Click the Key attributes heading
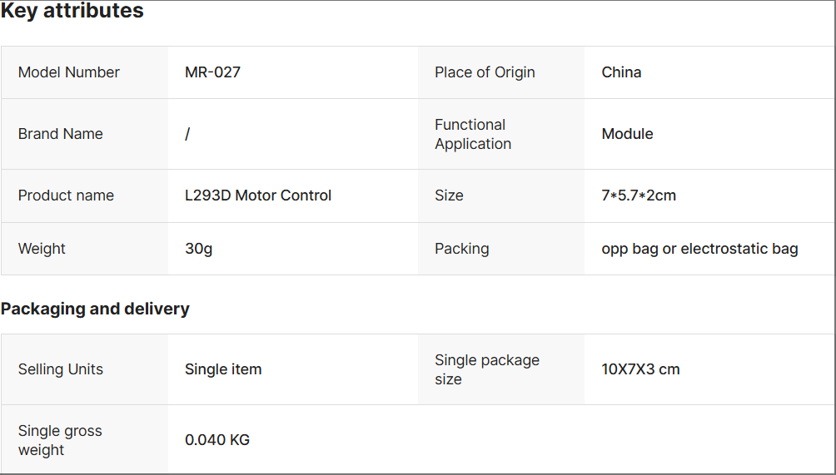The width and height of the screenshot is (836, 475). point(72,12)
